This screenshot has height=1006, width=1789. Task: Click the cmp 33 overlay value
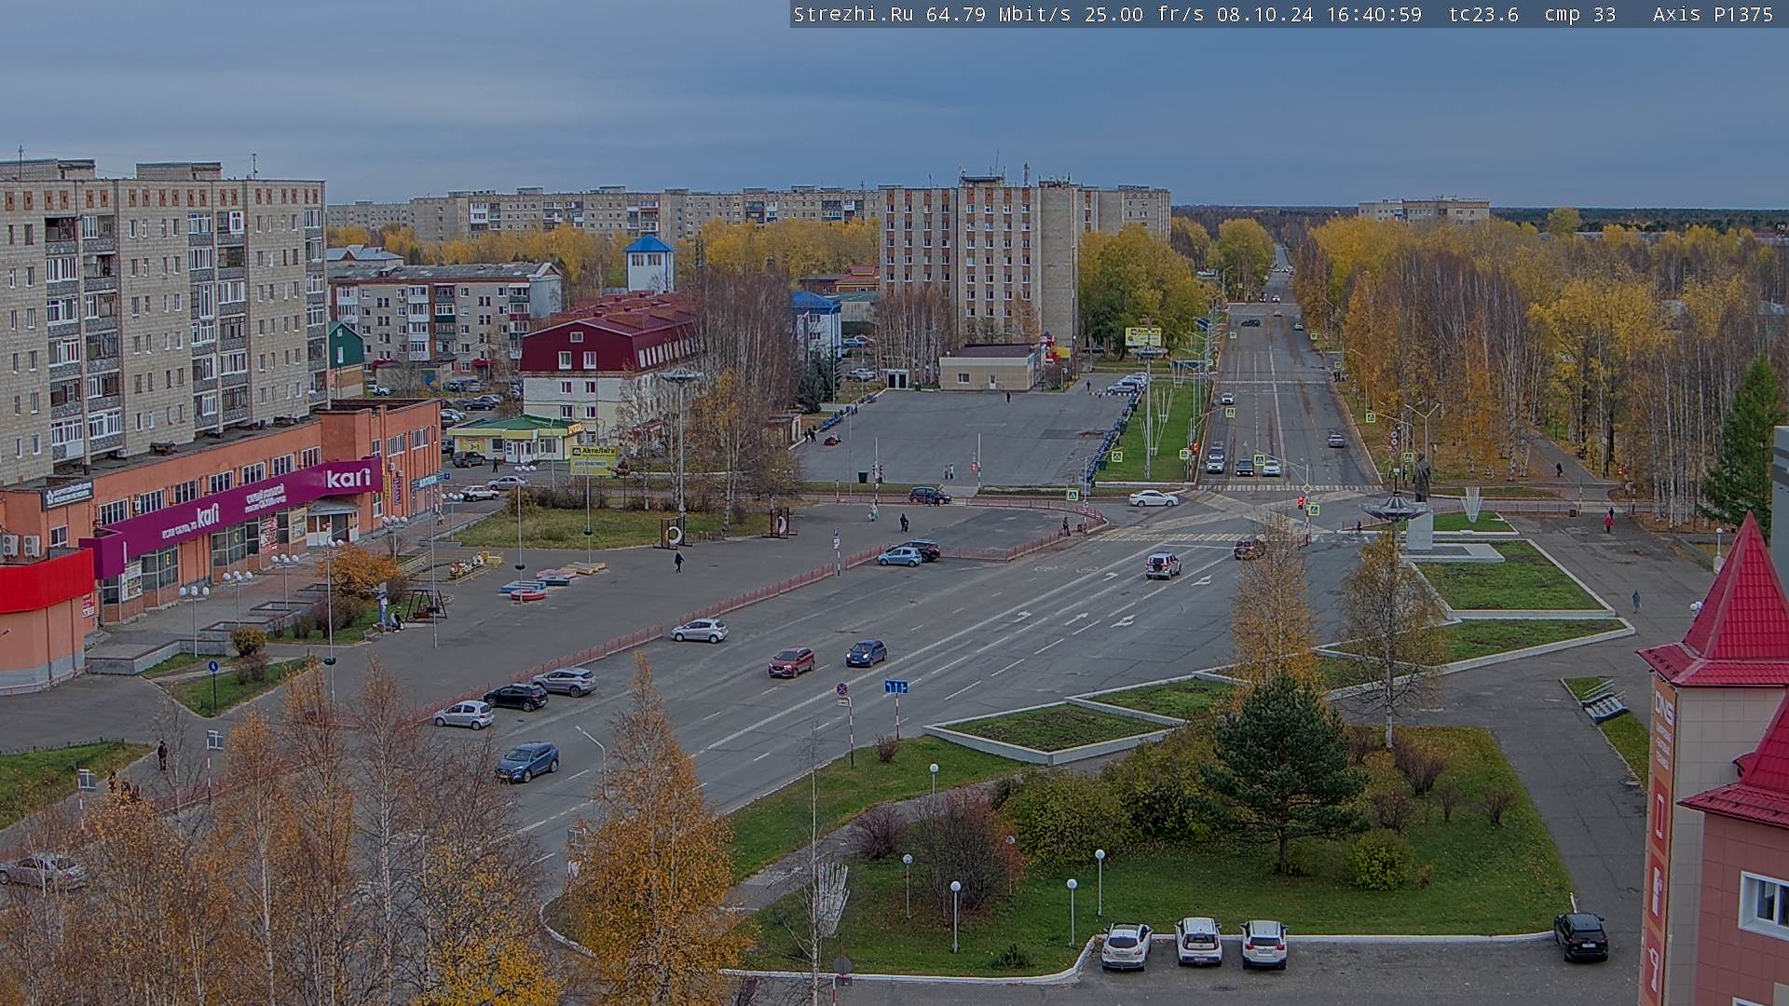tap(1579, 14)
